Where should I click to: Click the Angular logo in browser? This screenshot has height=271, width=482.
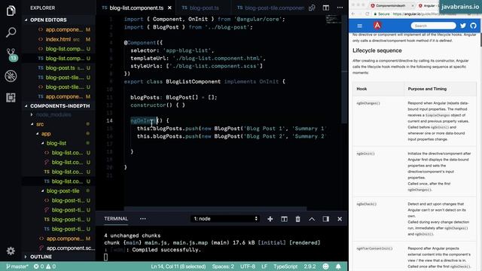(x=377, y=26)
